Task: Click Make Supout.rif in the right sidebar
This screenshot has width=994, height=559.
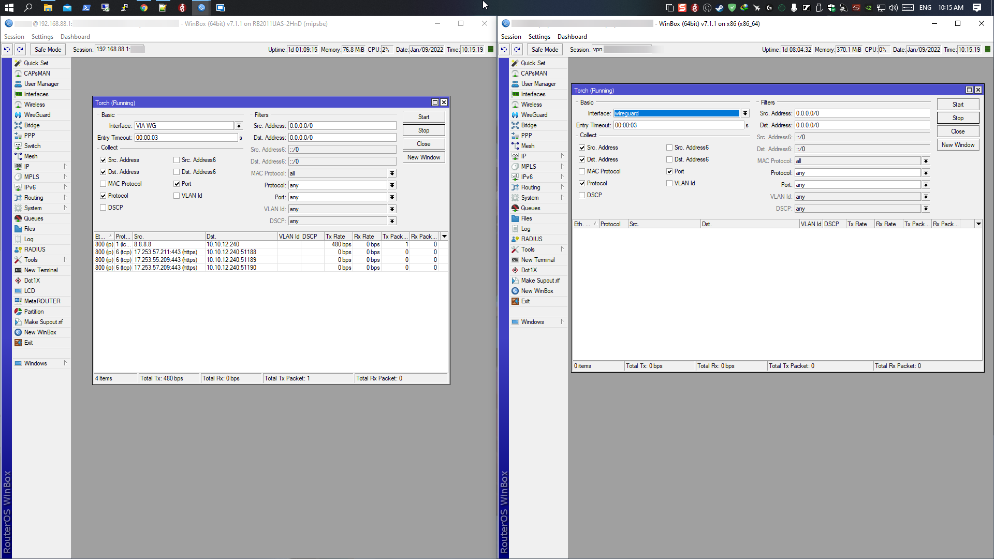Action: pos(540,281)
